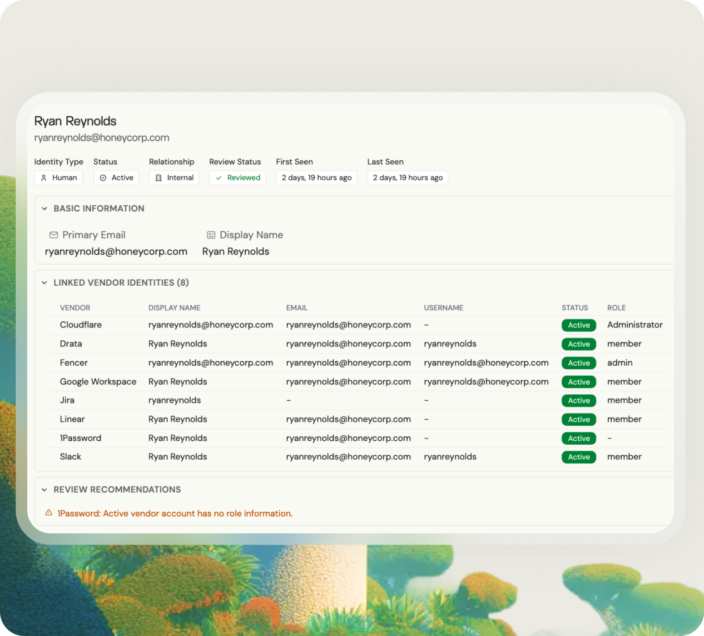Click the 1Password row email address
The height and width of the screenshot is (636, 704).
(348, 438)
